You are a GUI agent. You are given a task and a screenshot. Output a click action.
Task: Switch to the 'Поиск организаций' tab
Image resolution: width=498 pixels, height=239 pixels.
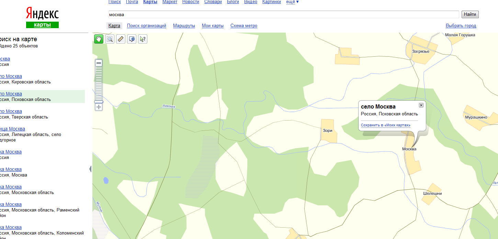146,26
